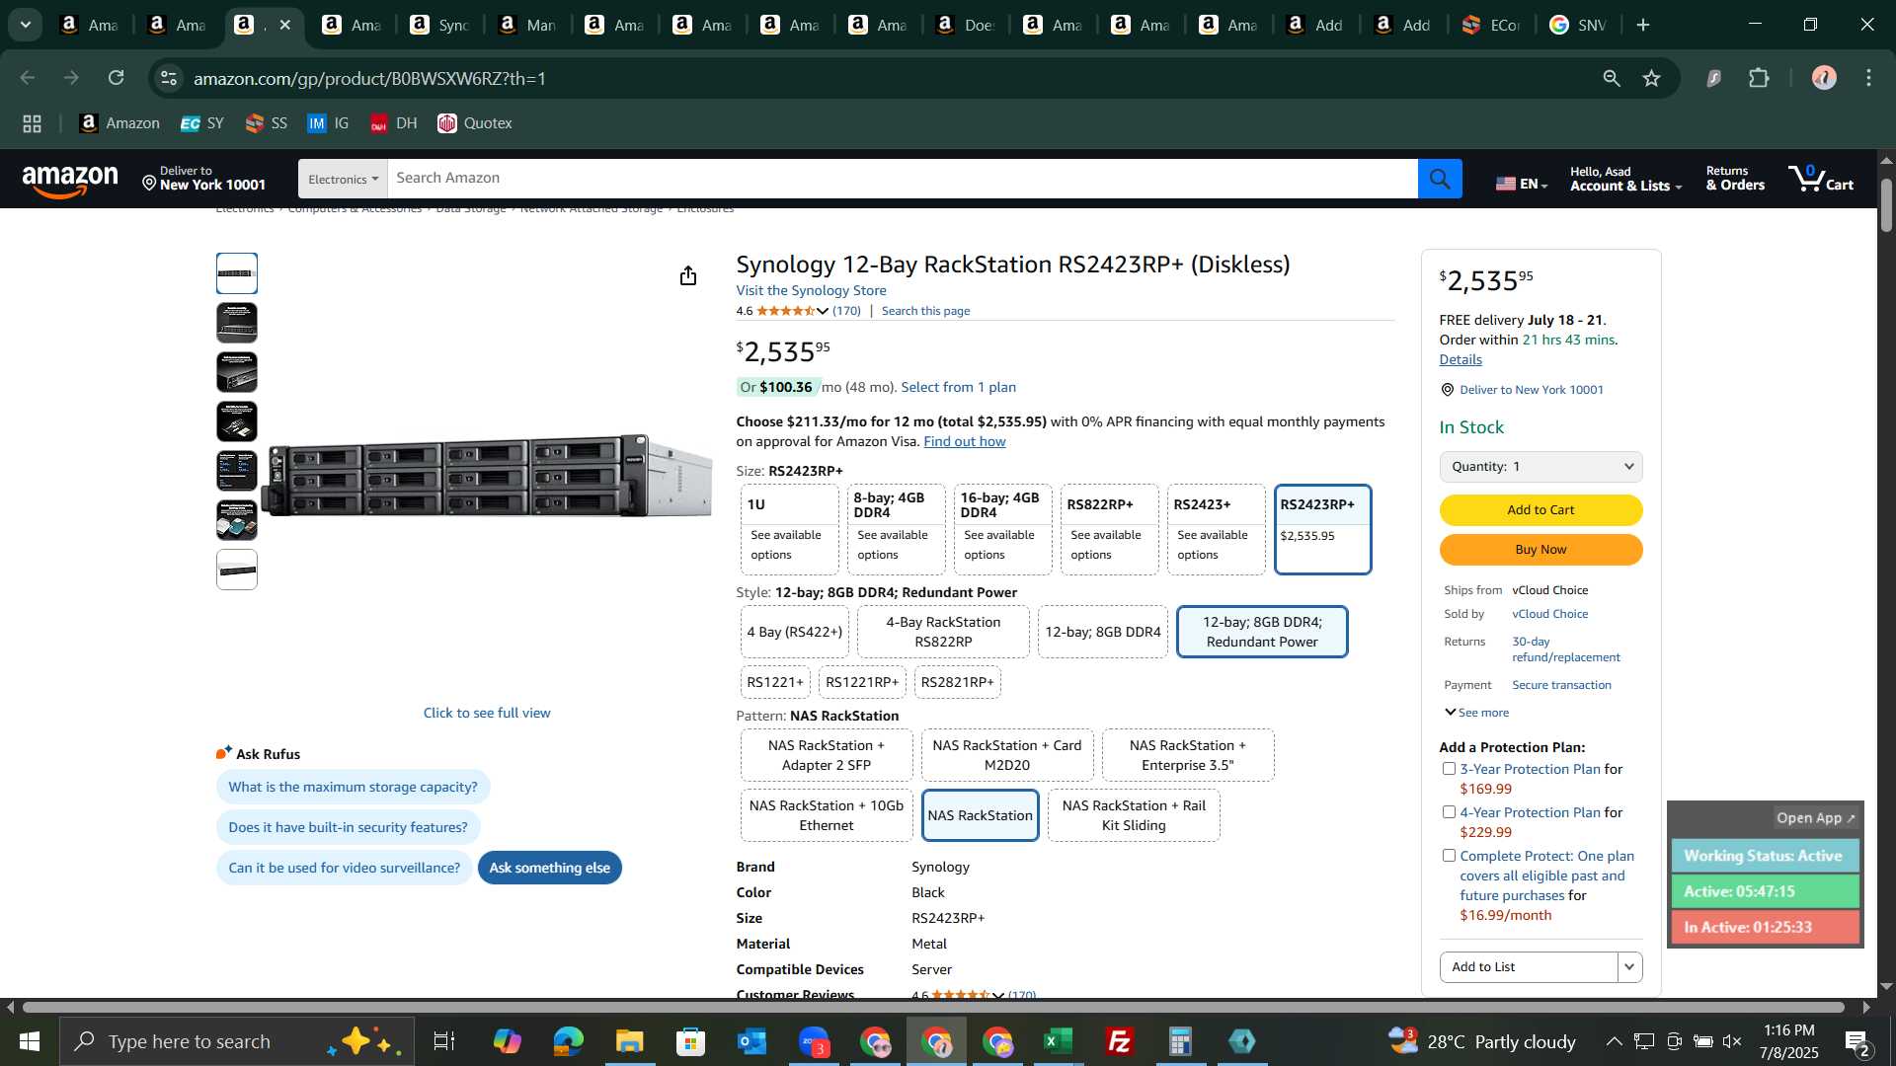
Task: Open the Chrome profile avatar
Action: click(x=1824, y=78)
